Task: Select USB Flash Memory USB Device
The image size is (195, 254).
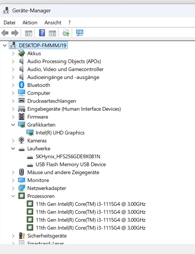Action: pyautogui.click(x=70, y=164)
